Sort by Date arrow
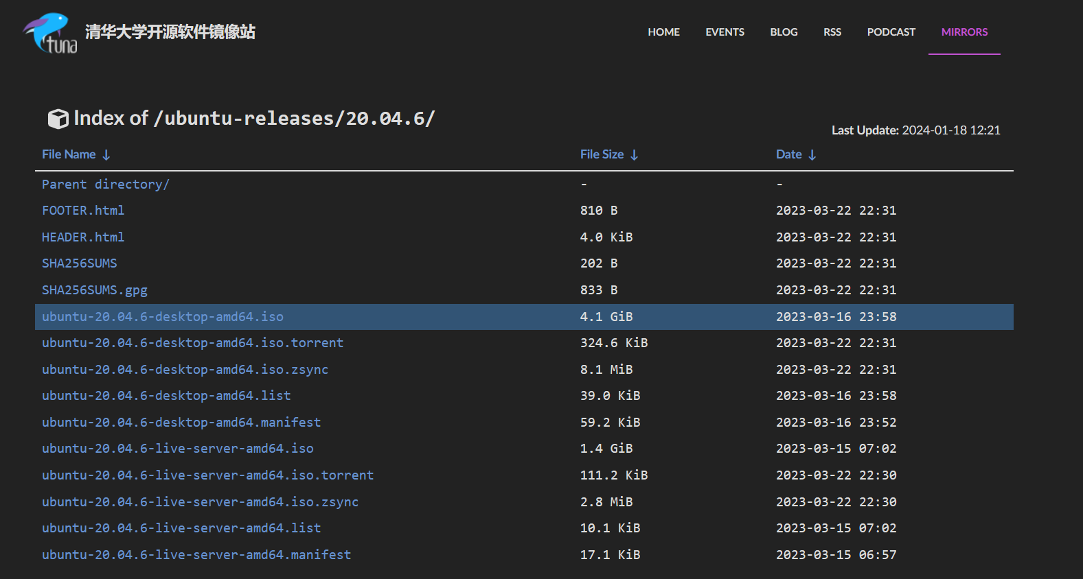This screenshot has height=579, width=1083. (812, 155)
